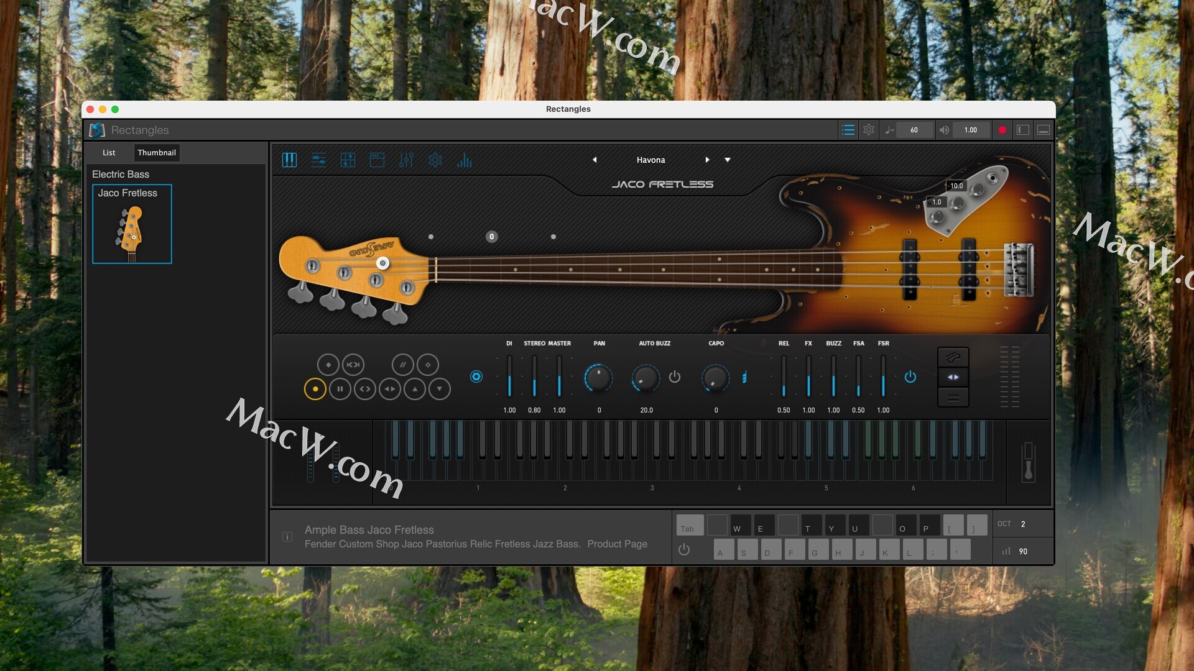Click the red record button in header
The image size is (1194, 671).
tap(1002, 130)
